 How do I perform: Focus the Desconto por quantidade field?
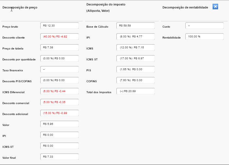point(60,58)
